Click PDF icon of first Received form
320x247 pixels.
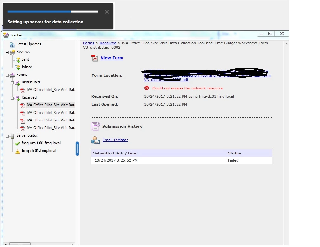[23, 106]
